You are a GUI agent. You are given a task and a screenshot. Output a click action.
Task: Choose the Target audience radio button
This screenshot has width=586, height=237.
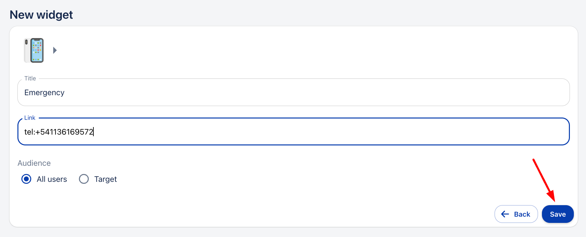(x=84, y=179)
